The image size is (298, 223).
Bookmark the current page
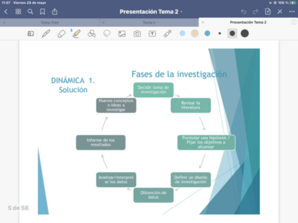click(43, 12)
